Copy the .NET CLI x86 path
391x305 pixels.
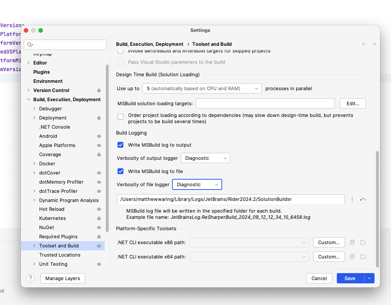[352, 242]
